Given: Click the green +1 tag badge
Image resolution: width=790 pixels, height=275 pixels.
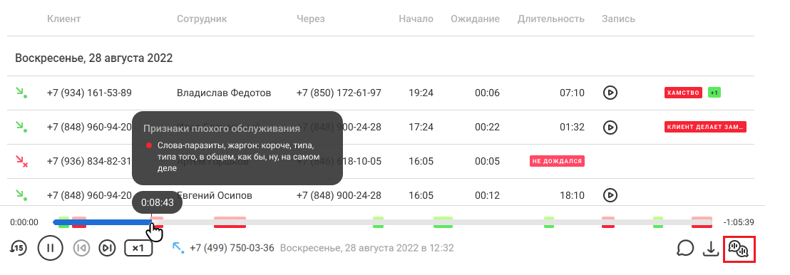Looking at the screenshot, I should point(714,93).
